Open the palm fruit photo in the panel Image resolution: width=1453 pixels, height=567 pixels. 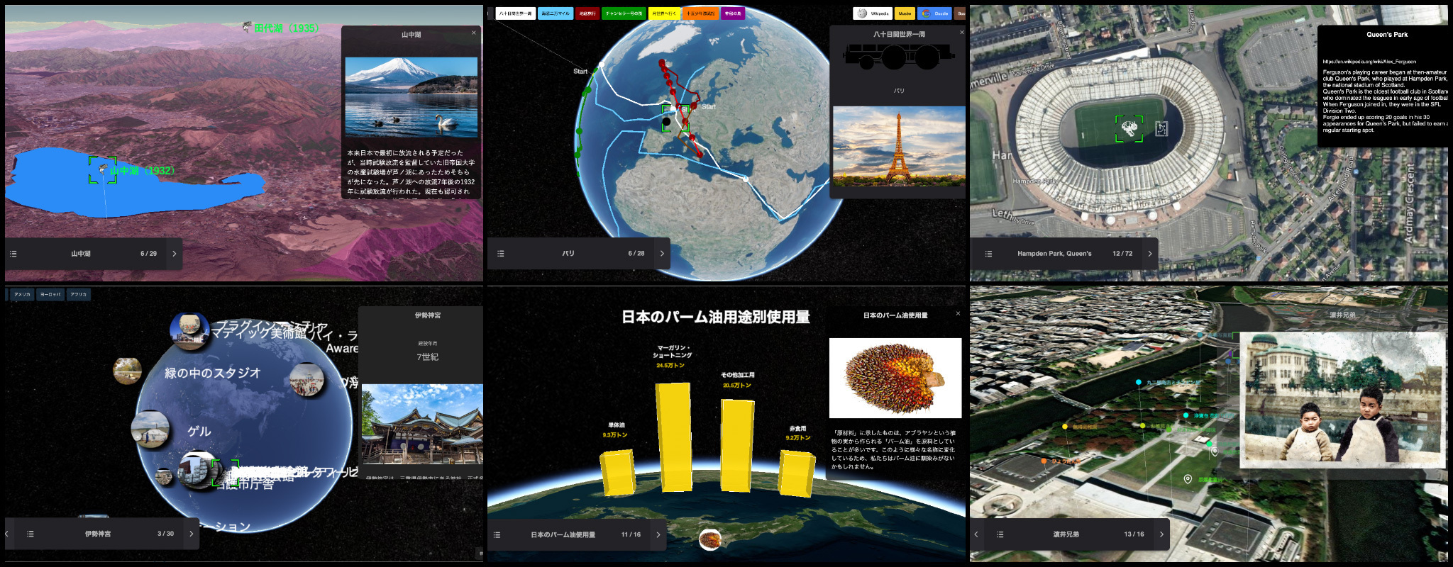pos(895,378)
